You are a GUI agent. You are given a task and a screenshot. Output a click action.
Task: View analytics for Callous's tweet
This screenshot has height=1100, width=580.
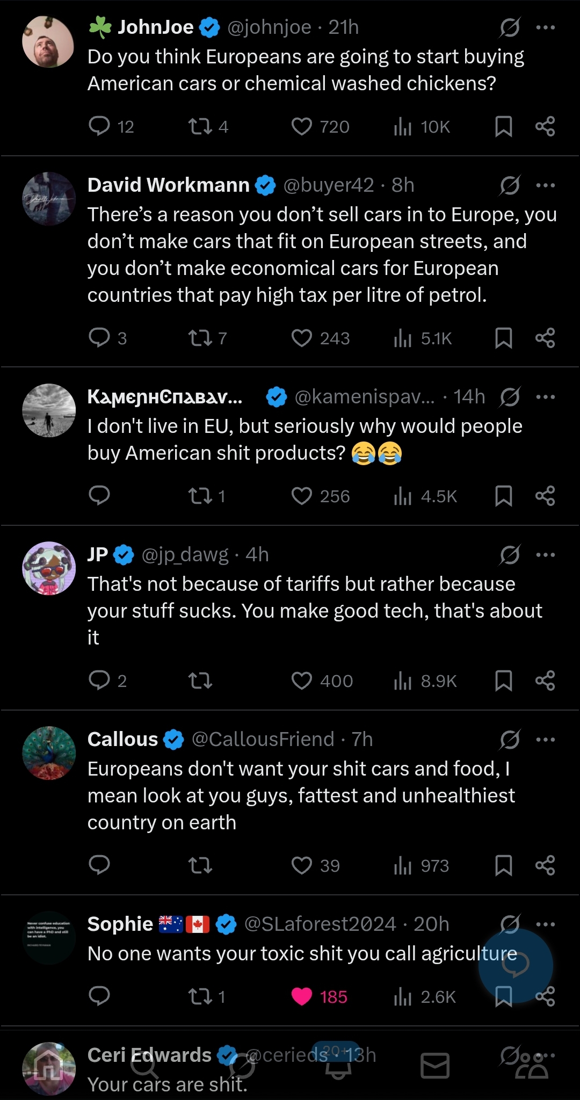[403, 865]
